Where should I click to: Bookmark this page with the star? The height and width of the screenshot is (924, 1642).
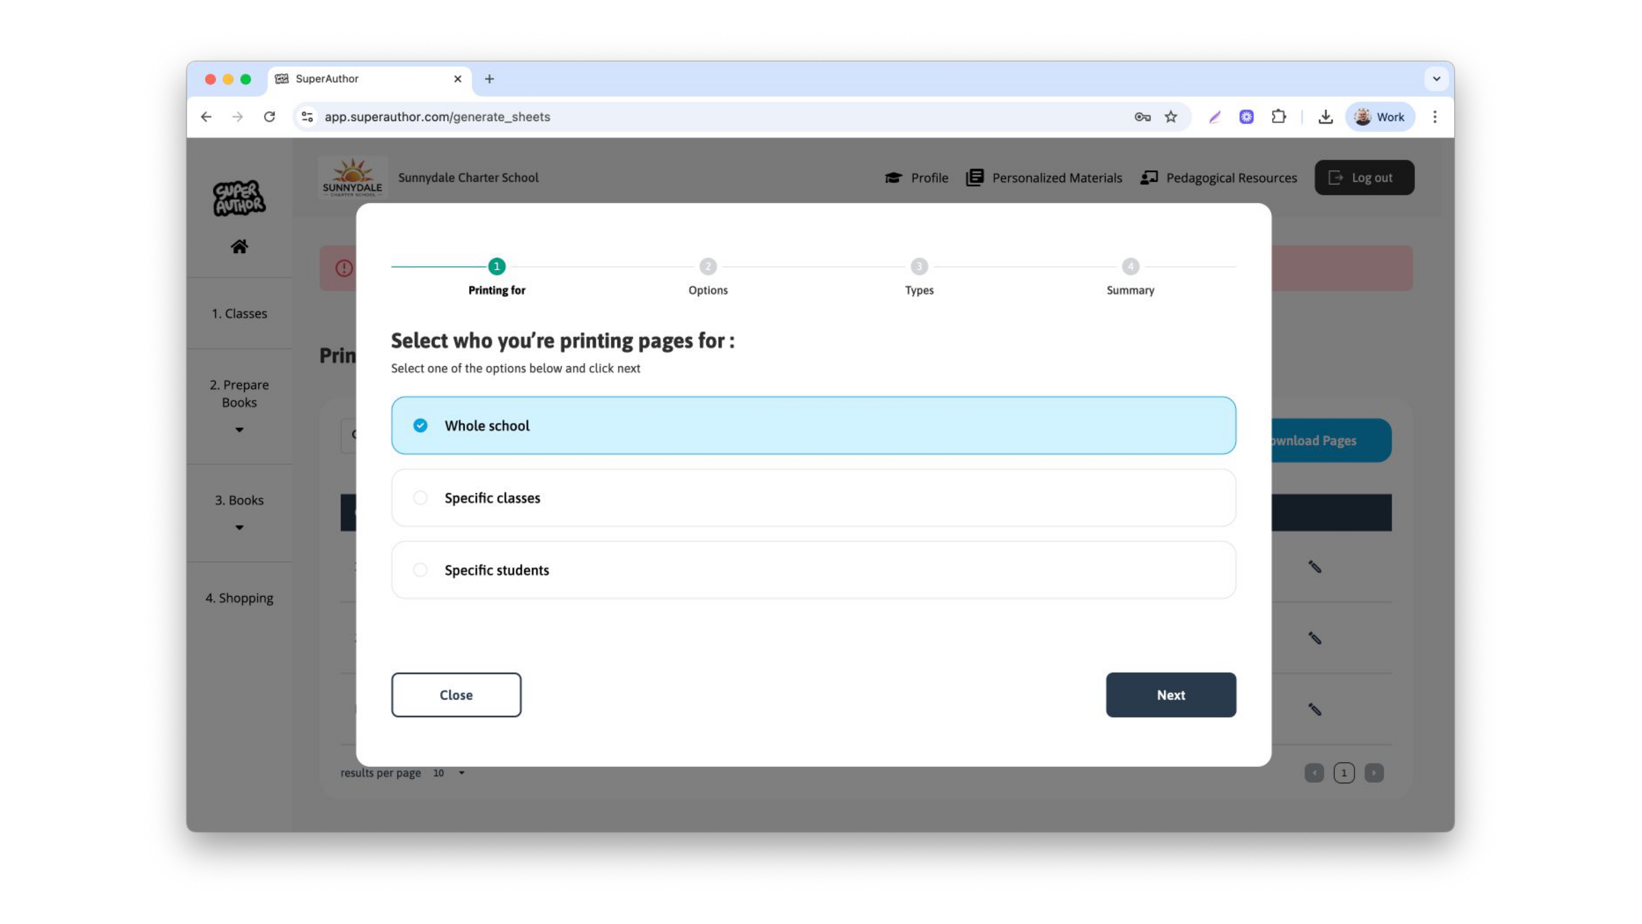pyautogui.click(x=1171, y=117)
